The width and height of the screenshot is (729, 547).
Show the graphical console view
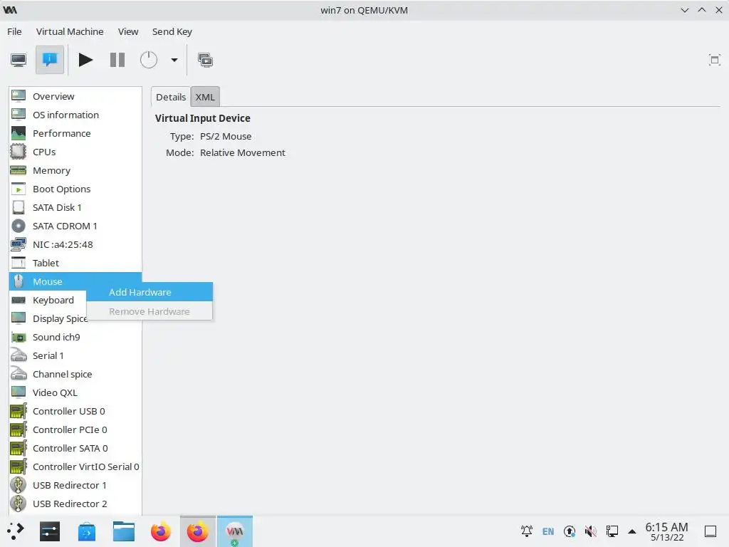coord(19,60)
